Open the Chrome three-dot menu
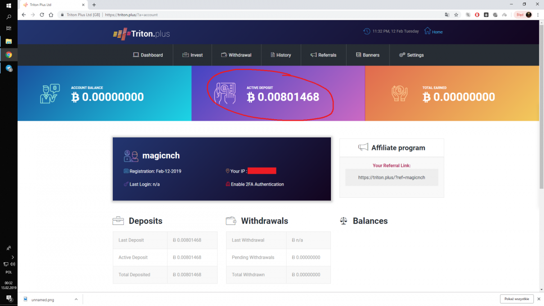Screen dimensions: 544x306 (538, 15)
